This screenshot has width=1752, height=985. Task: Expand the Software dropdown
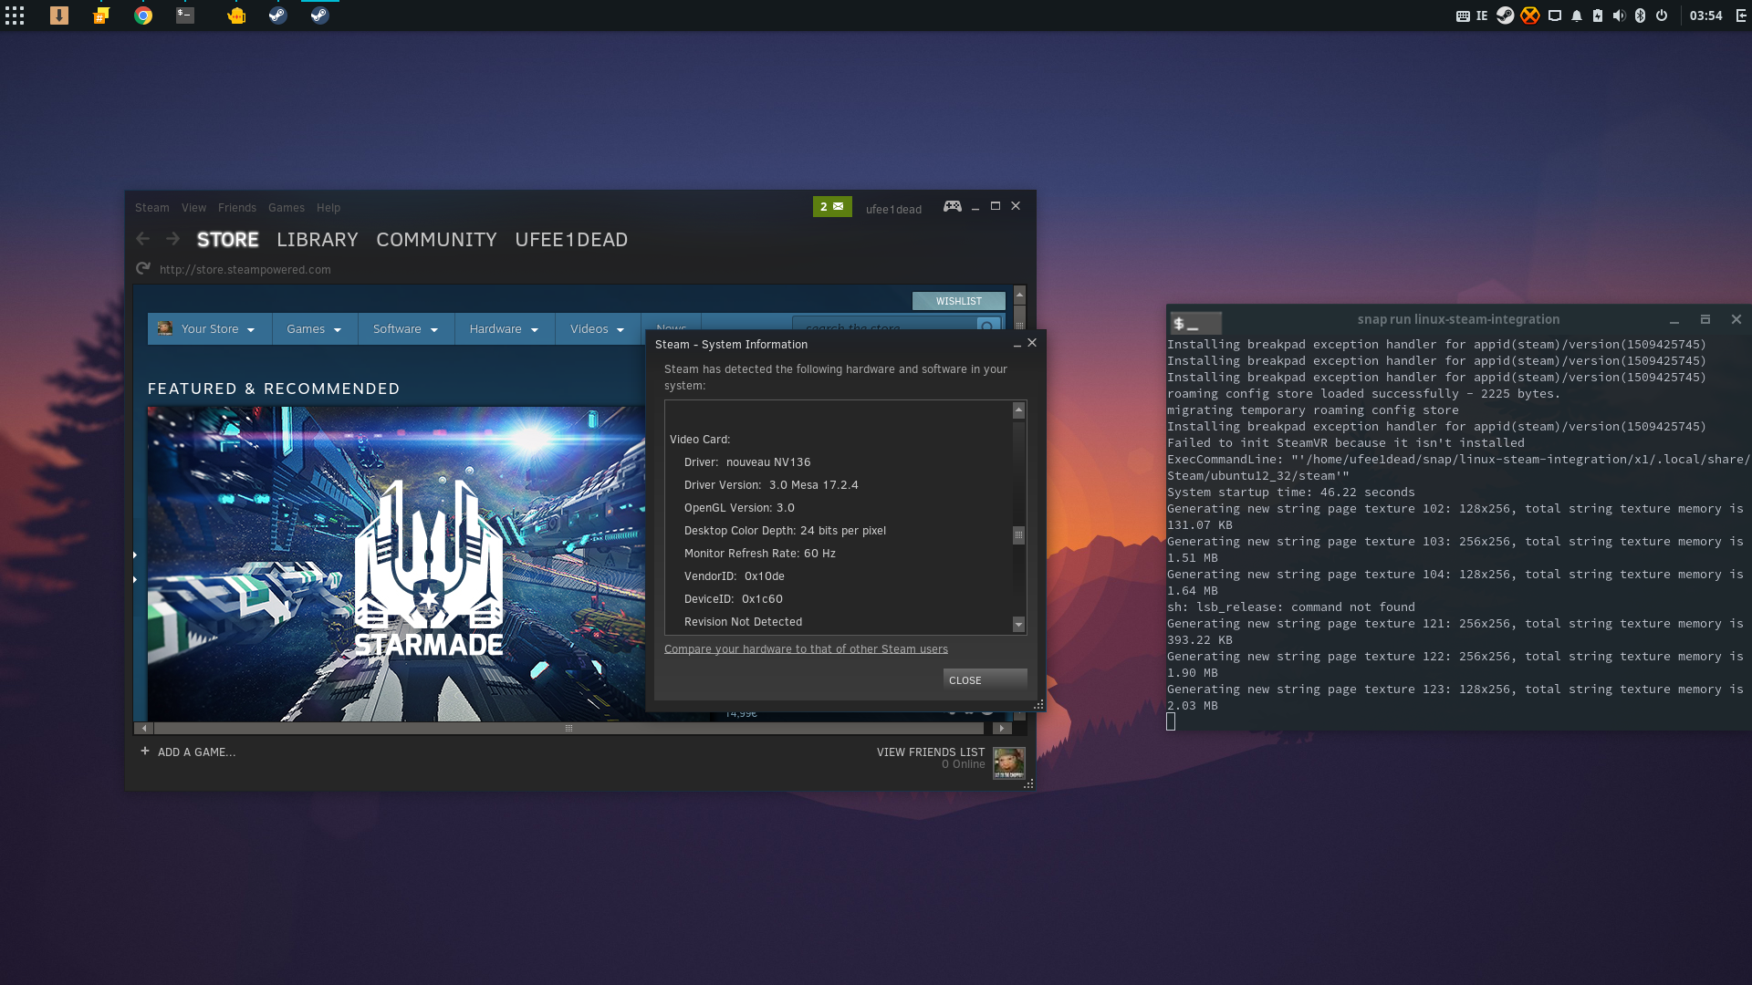pos(406,329)
